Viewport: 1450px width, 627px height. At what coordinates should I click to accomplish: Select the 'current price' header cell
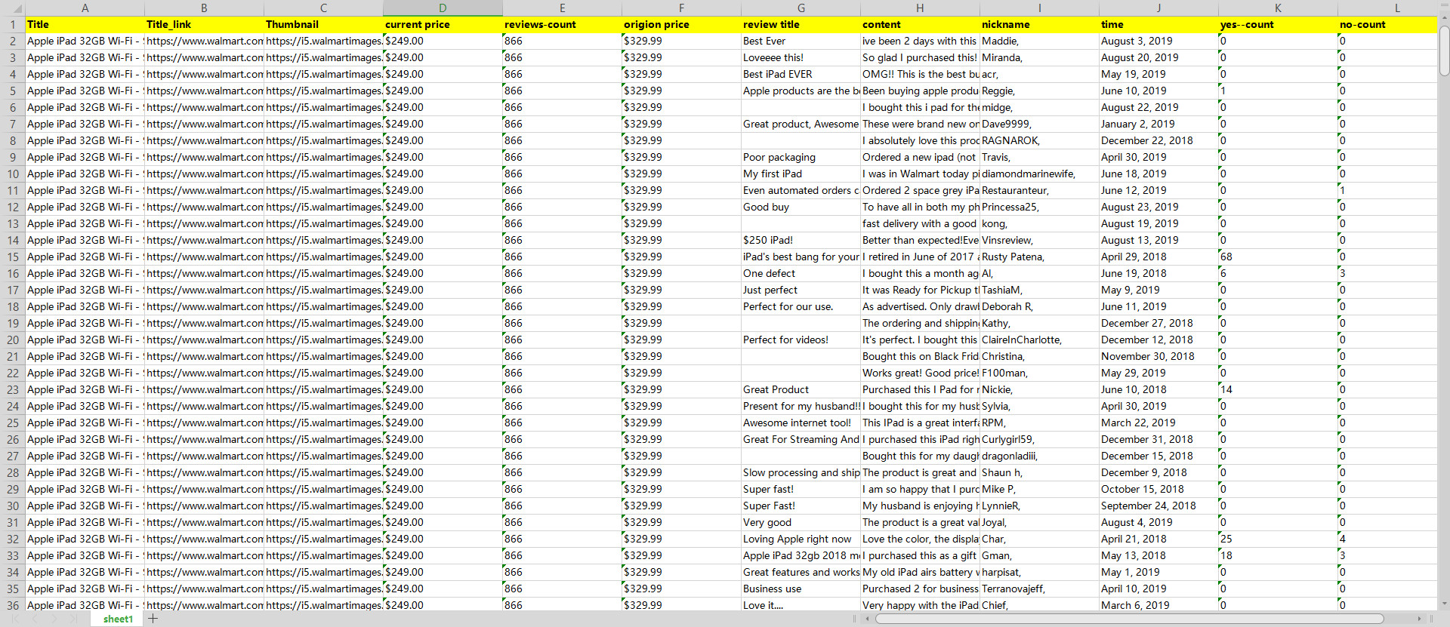[x=443, y=25]
